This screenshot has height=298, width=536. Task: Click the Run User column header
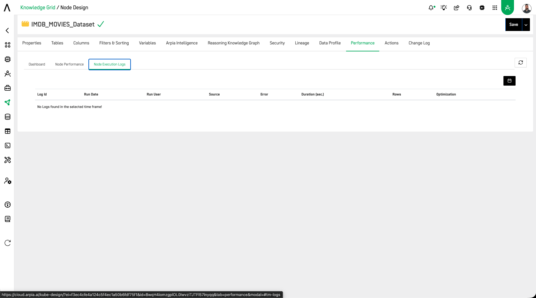point(154,95)
